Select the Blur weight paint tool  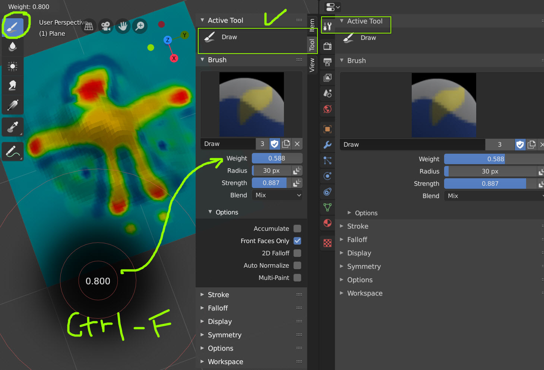click(x=13, y=47)
